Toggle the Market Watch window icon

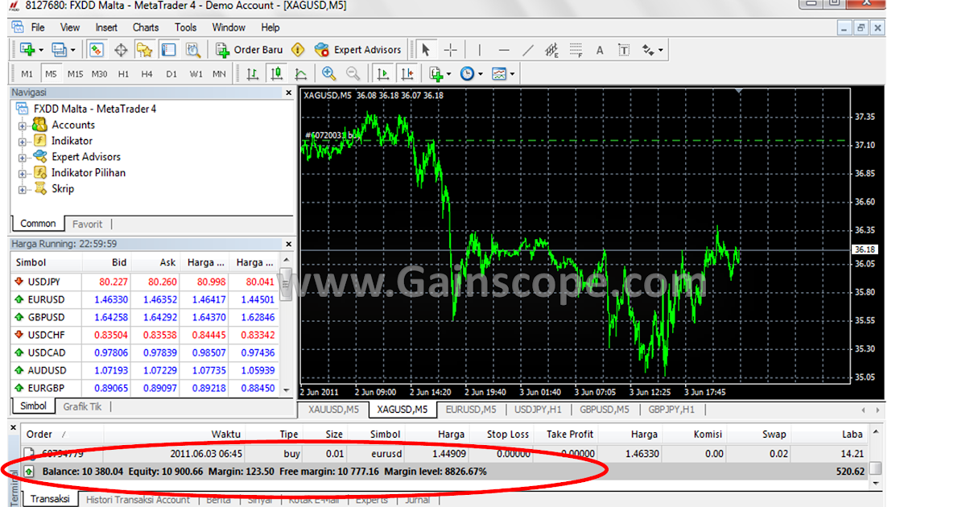coord(97,50)
